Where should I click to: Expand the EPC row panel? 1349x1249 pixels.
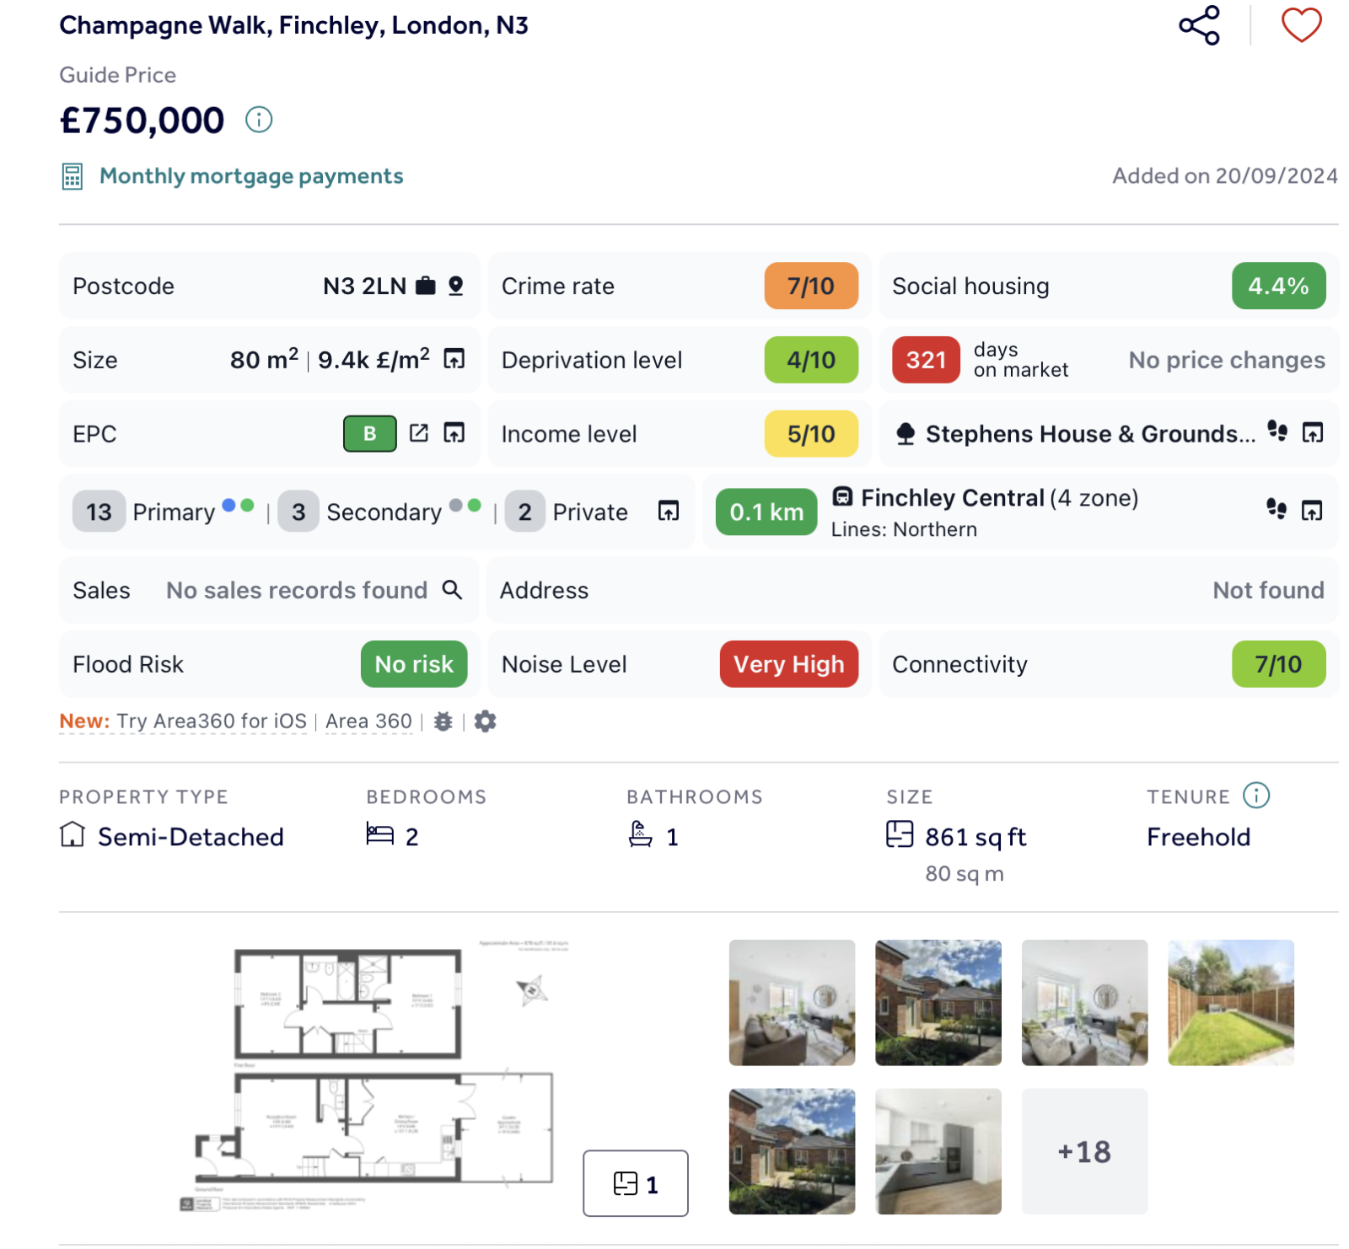454,433
